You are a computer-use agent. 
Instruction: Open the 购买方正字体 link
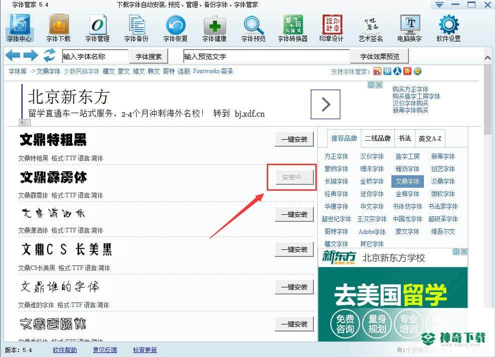[410, 90]
